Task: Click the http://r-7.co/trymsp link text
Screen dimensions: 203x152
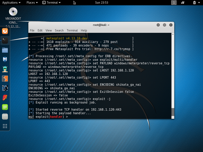Action: click(112, 49)
